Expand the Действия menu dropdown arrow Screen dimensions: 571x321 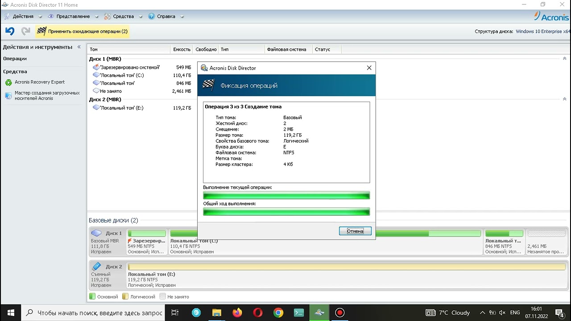pos(40,17)
